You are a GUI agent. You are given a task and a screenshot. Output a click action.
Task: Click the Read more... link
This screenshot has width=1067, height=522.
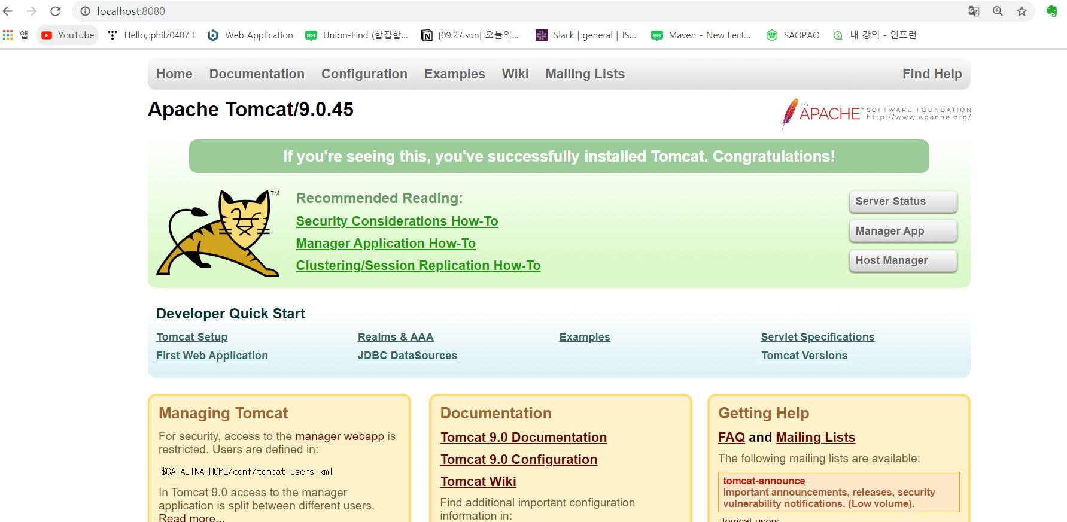point(191,518)
